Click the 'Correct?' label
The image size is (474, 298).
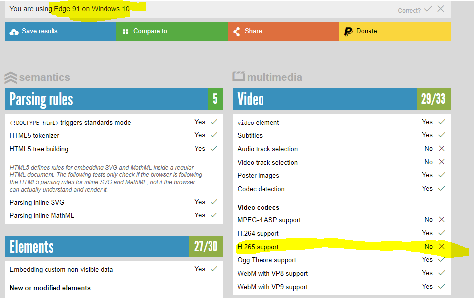(x=409, y=11)
